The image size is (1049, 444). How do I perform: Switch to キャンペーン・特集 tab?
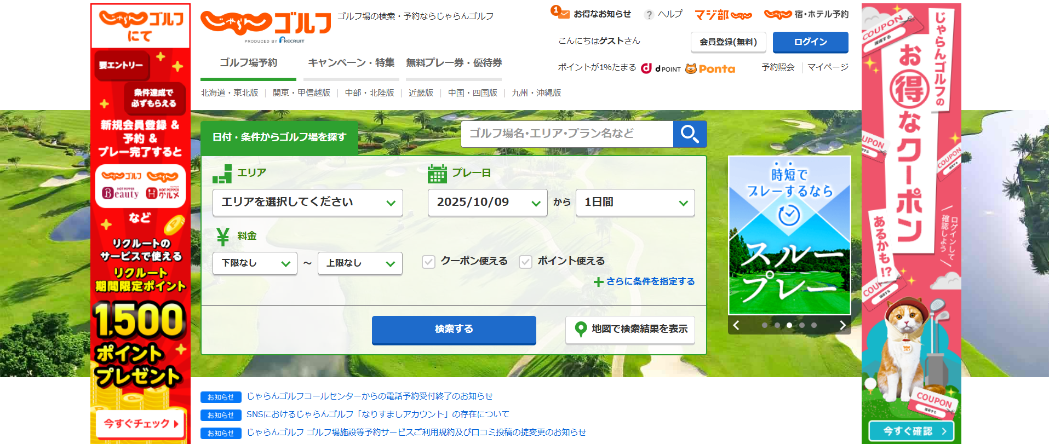pos(351,63)
